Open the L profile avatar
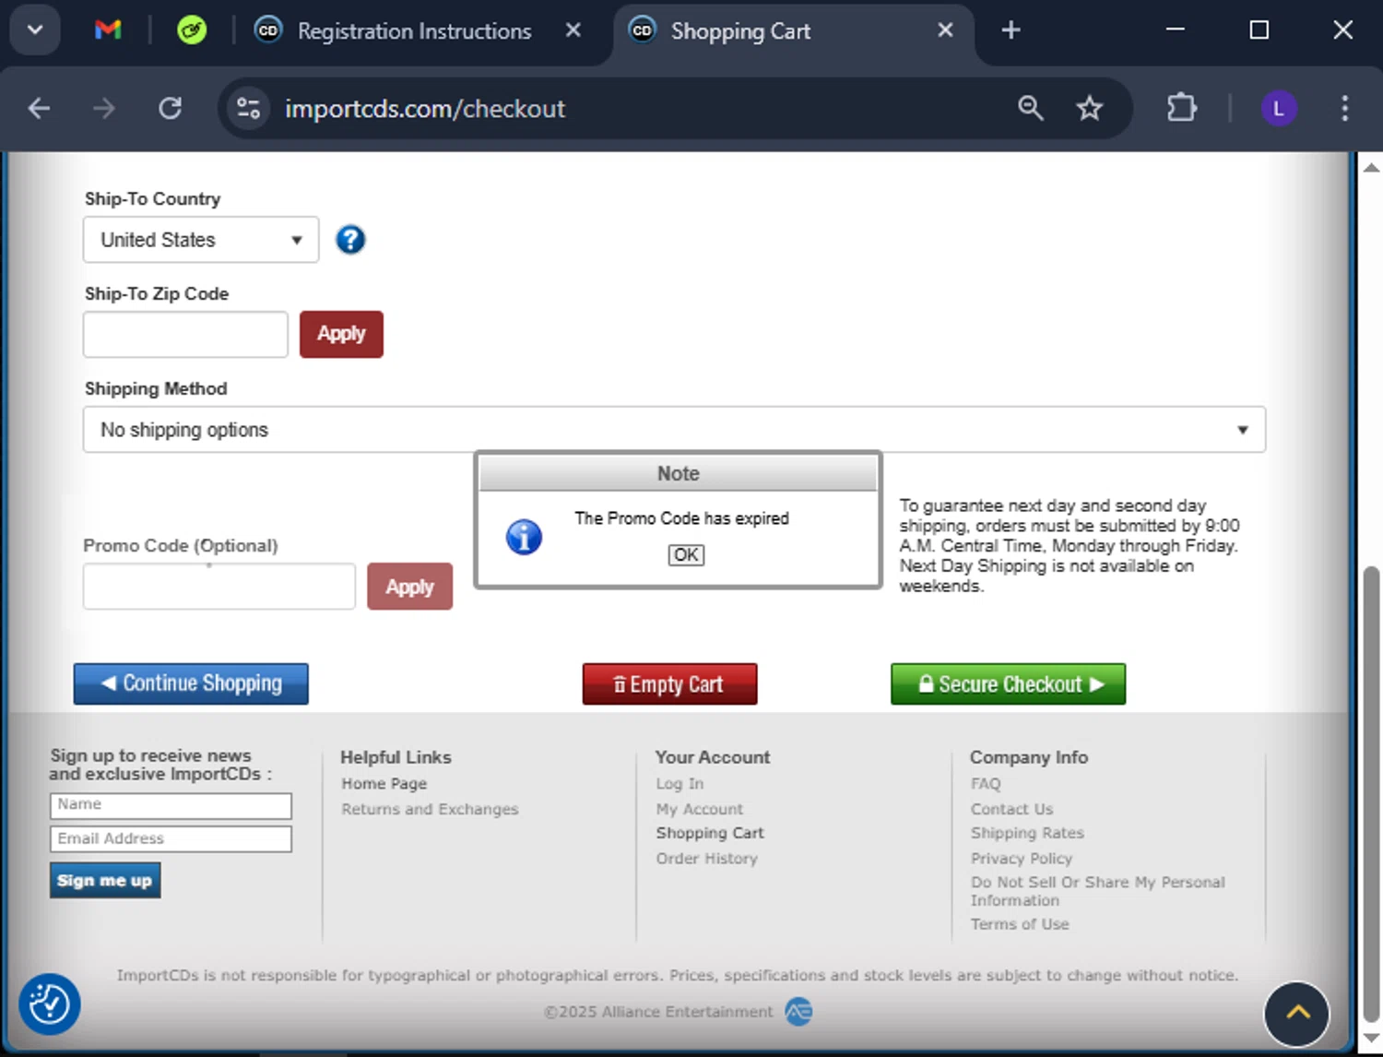Image resolution: width=1383 pixels, height=1057 pixels. 1279,109
